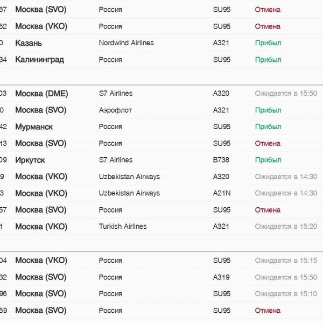Open the Nordwind Airlines carrier link
This screenshot has width=323, height=323.
coord(127,43)
